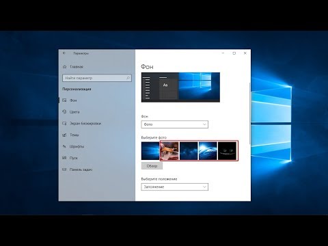
Task: Click the Обзор browse button
Action: tap(152, 166)
